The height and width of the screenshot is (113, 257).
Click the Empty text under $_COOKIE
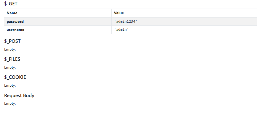click(10, 85)
